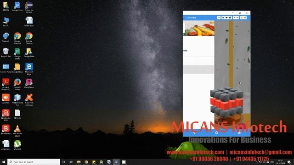Select the Network desktop icon
The height and width of the screenshot is (165, 294).
(6, 37)
